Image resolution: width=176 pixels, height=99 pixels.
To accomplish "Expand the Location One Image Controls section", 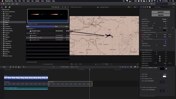I will tap(141, 87).
